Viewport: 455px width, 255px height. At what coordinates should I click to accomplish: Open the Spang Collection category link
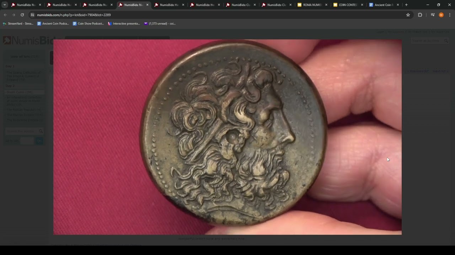24,76
